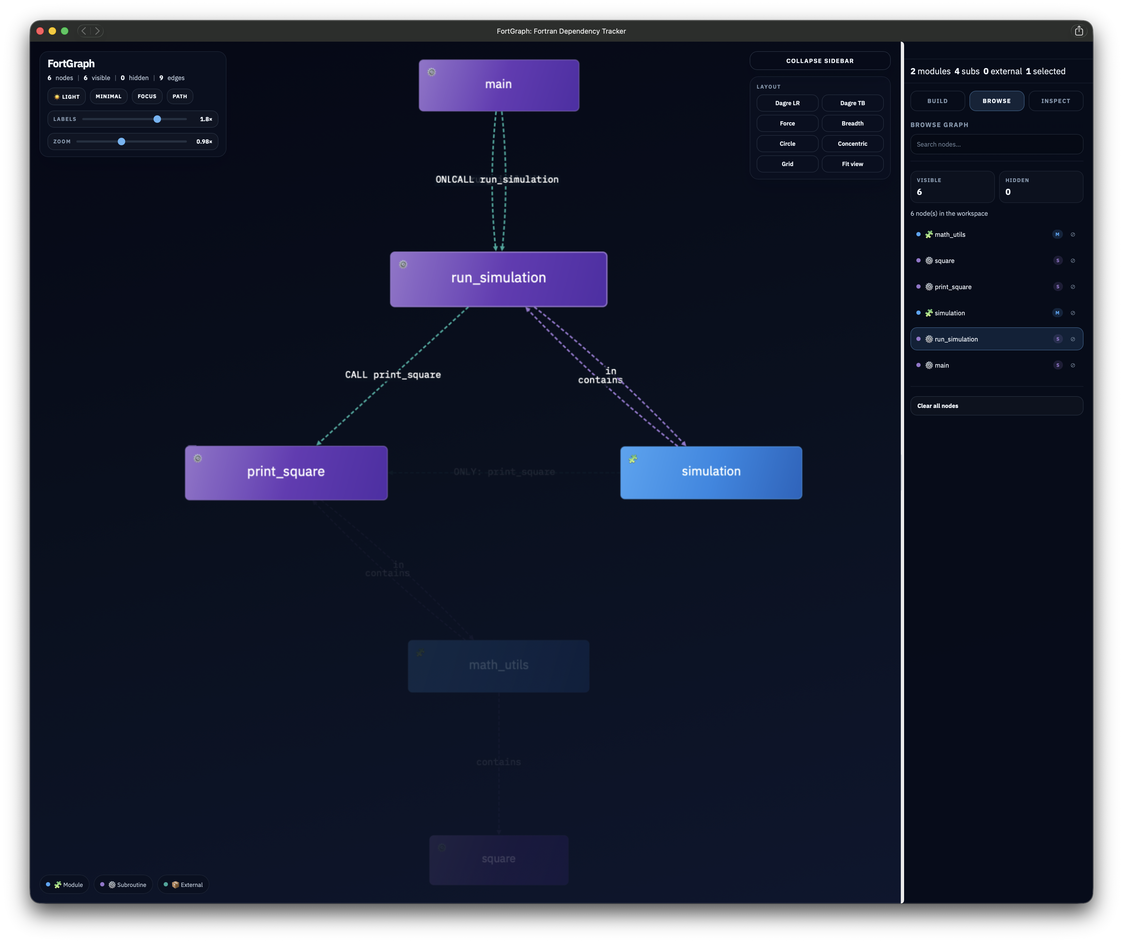The image size is (1123, 943).
Task: Switch to the BUILD tab
Action: pyautogui.click(x=937, y=101)
